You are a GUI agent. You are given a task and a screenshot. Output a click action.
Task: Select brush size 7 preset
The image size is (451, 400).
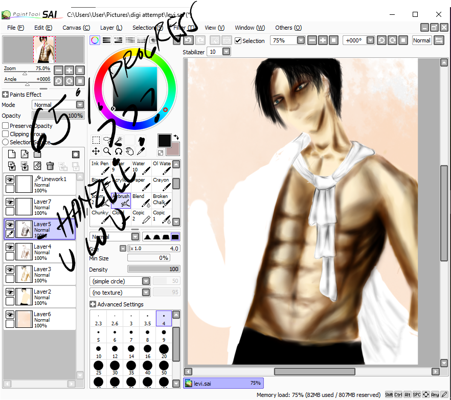[x=131, y=335]
